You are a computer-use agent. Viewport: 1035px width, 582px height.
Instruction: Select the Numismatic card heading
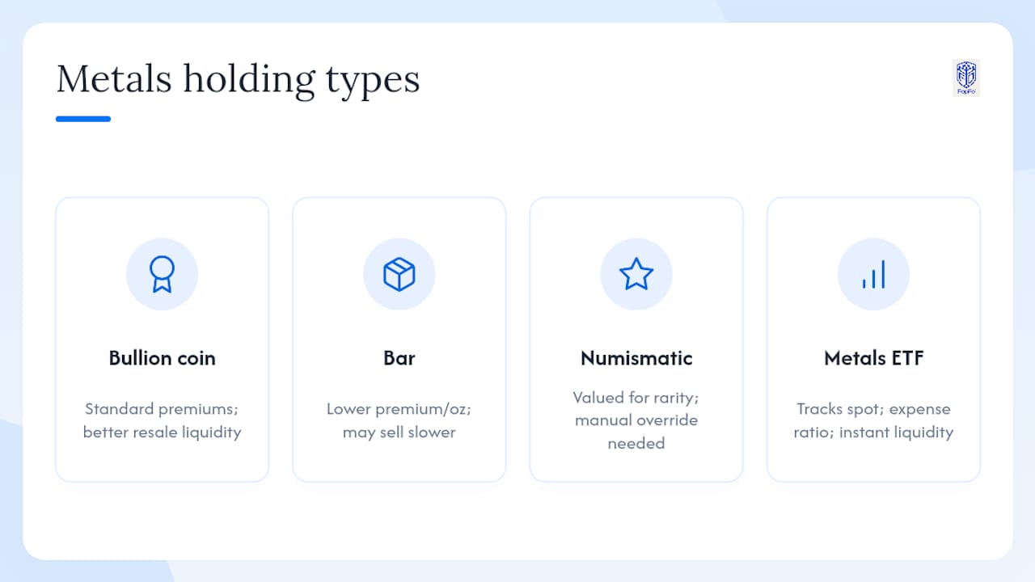point(636,358)
